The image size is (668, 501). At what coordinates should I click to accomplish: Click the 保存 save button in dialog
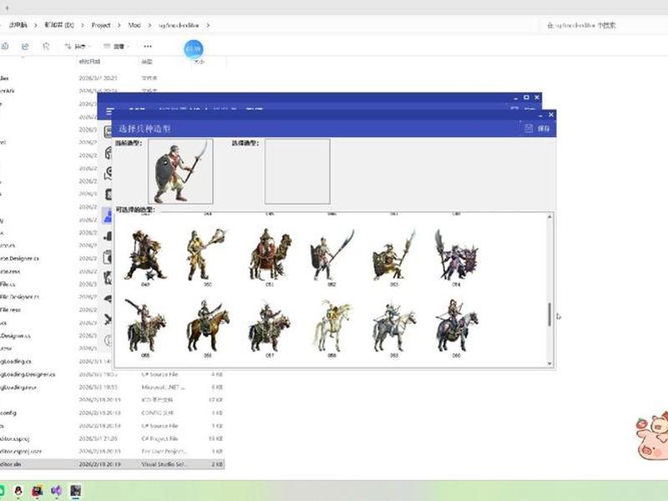click(x=537, y=129)
